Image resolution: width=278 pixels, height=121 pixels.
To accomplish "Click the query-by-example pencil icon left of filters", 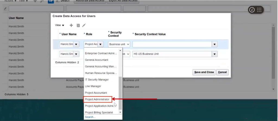I will [5, 9].
